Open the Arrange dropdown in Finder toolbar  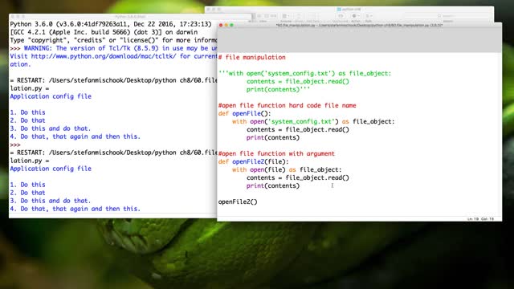click(286, 16)
